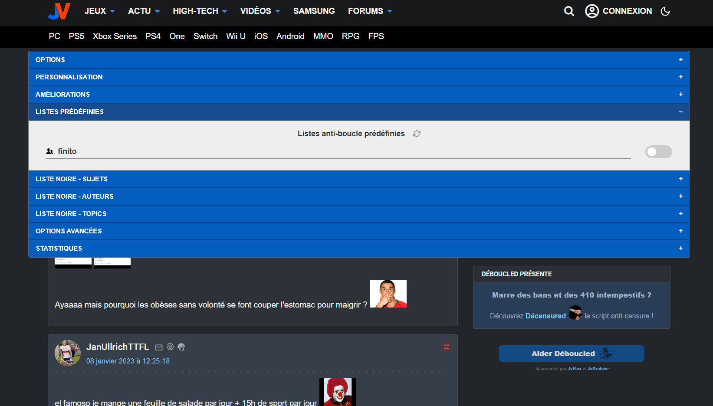Expand the LISTE NOIRE - SUJETS section

click(359, 179)
